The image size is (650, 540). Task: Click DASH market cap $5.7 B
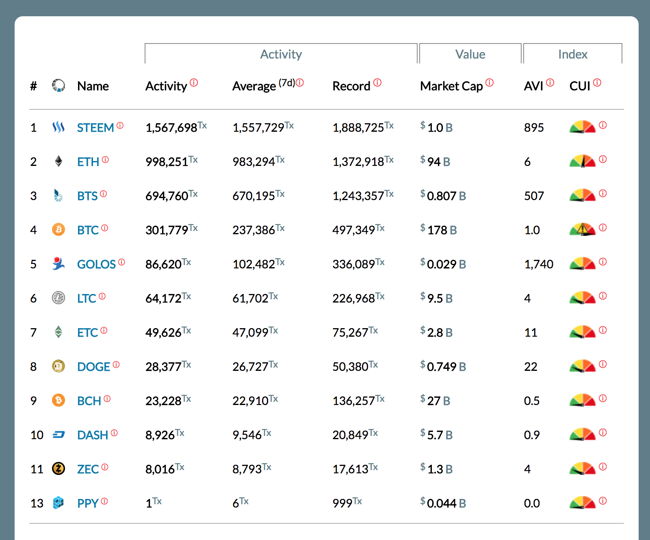click(x=436, y=435)
